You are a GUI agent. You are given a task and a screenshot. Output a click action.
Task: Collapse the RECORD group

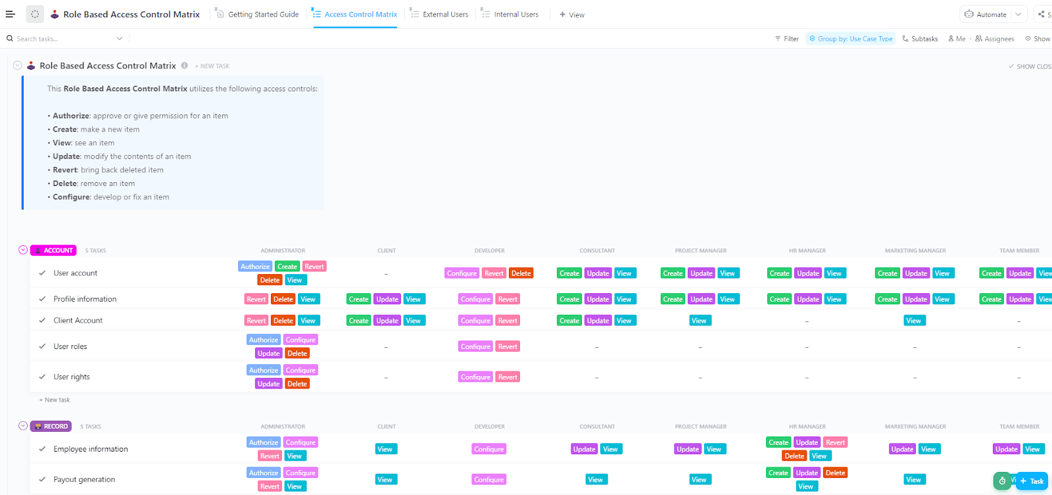click(x=23, y=426)
